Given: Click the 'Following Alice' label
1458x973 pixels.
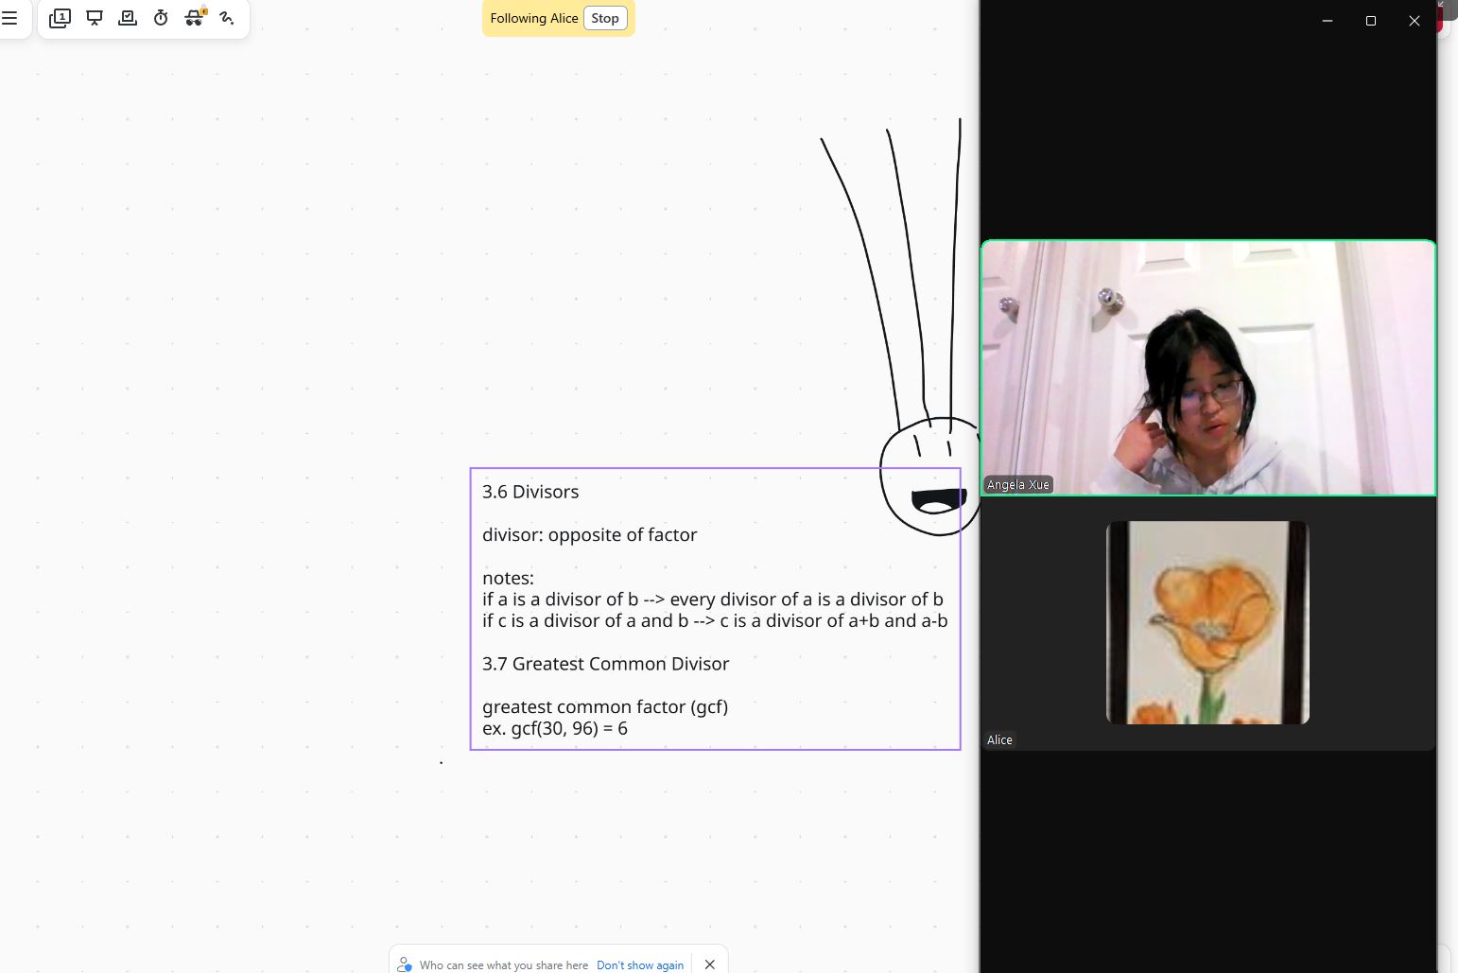Looking at the screenshot, I should (x=534, y=18).
